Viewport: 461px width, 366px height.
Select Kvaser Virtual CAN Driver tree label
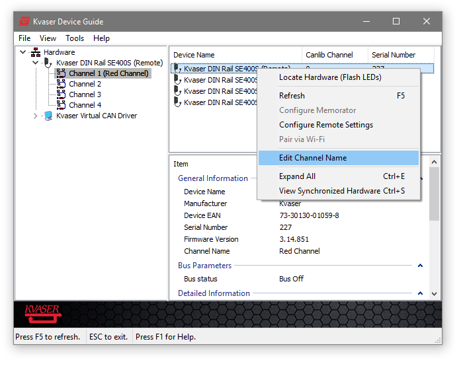coord(97,116)
